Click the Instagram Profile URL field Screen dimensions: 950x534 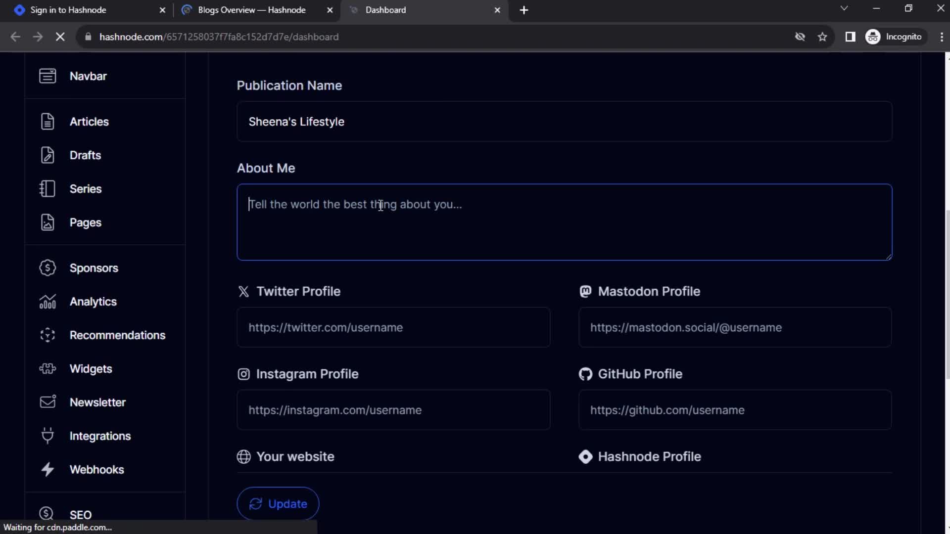click(x=393, y=410)
